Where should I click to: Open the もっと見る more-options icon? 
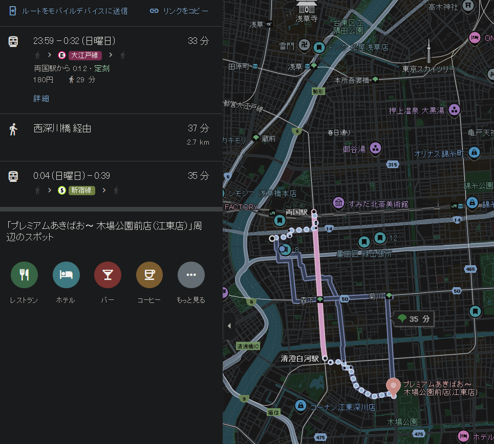(191, 275)
